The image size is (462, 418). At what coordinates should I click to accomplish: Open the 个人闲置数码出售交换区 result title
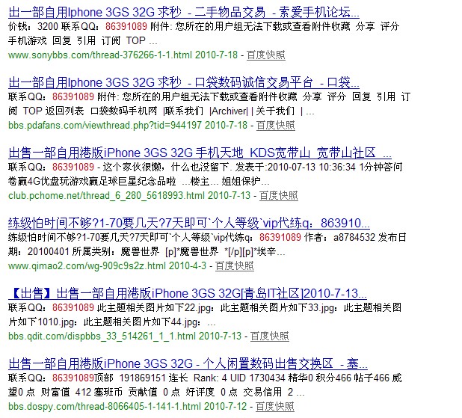pos(188,363)
